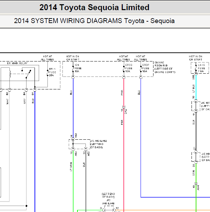Click "2014 SYSTEM WIRING DIAGRAMS Toyota - Sequoia" subtitle
Image resolution: width=210 pixels, height=212 pixels.
94,21
